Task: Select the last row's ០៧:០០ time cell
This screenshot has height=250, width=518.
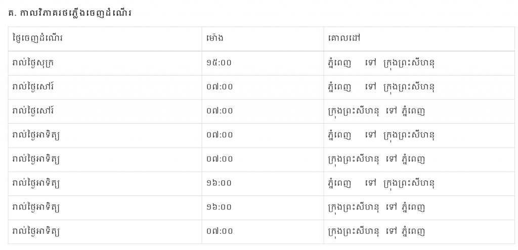Action: click(220, 231)
